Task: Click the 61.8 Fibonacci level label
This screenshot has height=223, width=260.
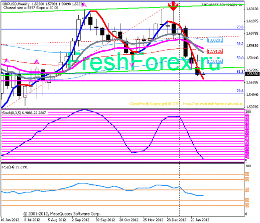Action: point(240,72)
